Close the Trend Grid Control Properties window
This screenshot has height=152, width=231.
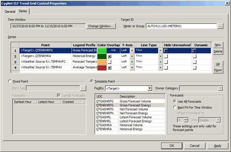(227, 3)
